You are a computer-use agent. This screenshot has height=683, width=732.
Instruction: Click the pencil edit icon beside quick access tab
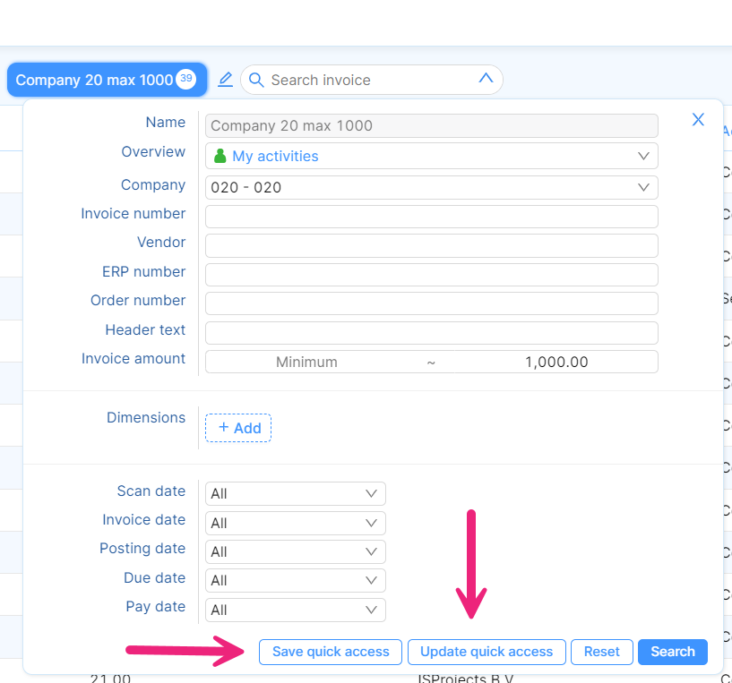[x=226, y=80]
